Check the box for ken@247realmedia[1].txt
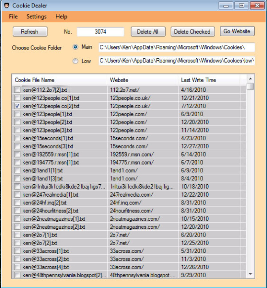Screen dimensions: 267x288 coord(17,195)
